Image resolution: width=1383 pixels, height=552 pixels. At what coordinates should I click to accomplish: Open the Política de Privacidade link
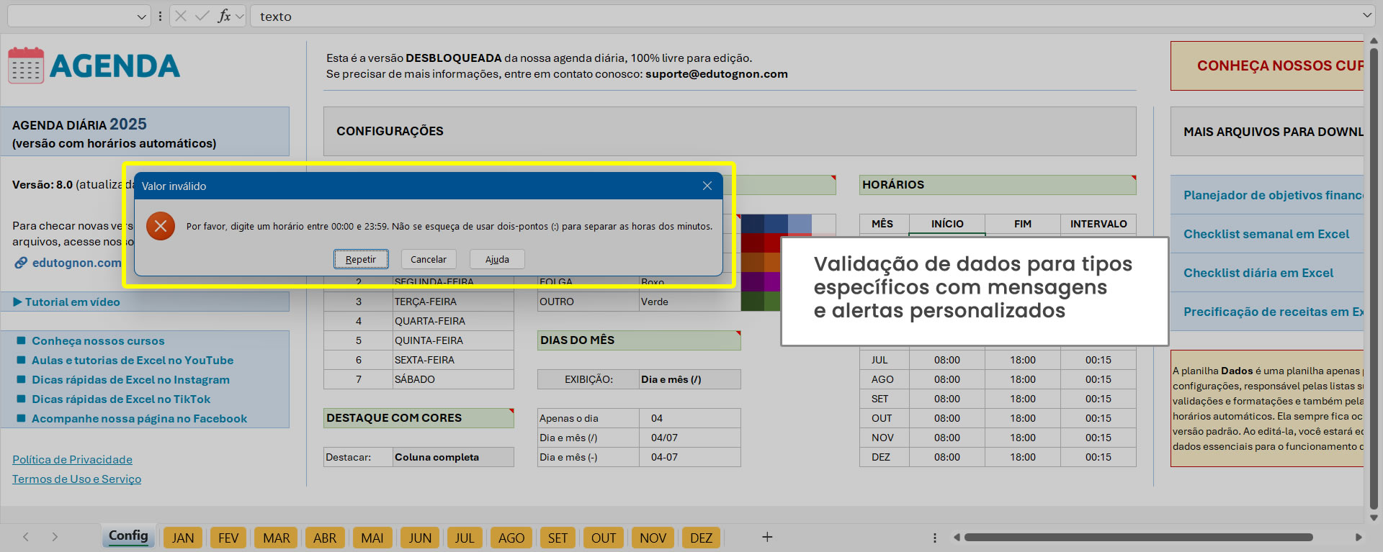72,460
